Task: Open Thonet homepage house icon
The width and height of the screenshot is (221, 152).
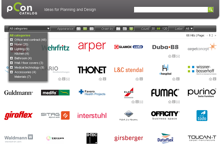Action: 100,79
